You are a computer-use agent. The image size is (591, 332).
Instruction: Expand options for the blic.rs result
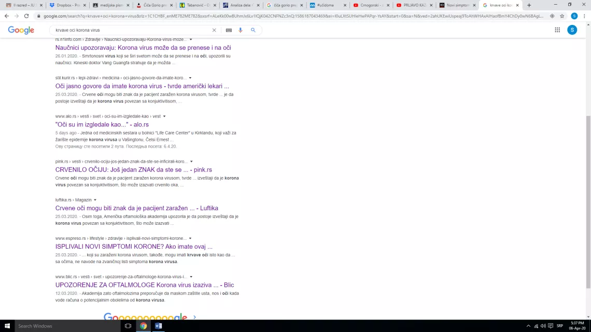click(191, 277)
